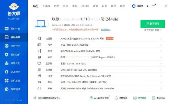Click the 22 nm process badge
Image resolution: width=170 pixels, height=104 pixels.
[110, 38]
